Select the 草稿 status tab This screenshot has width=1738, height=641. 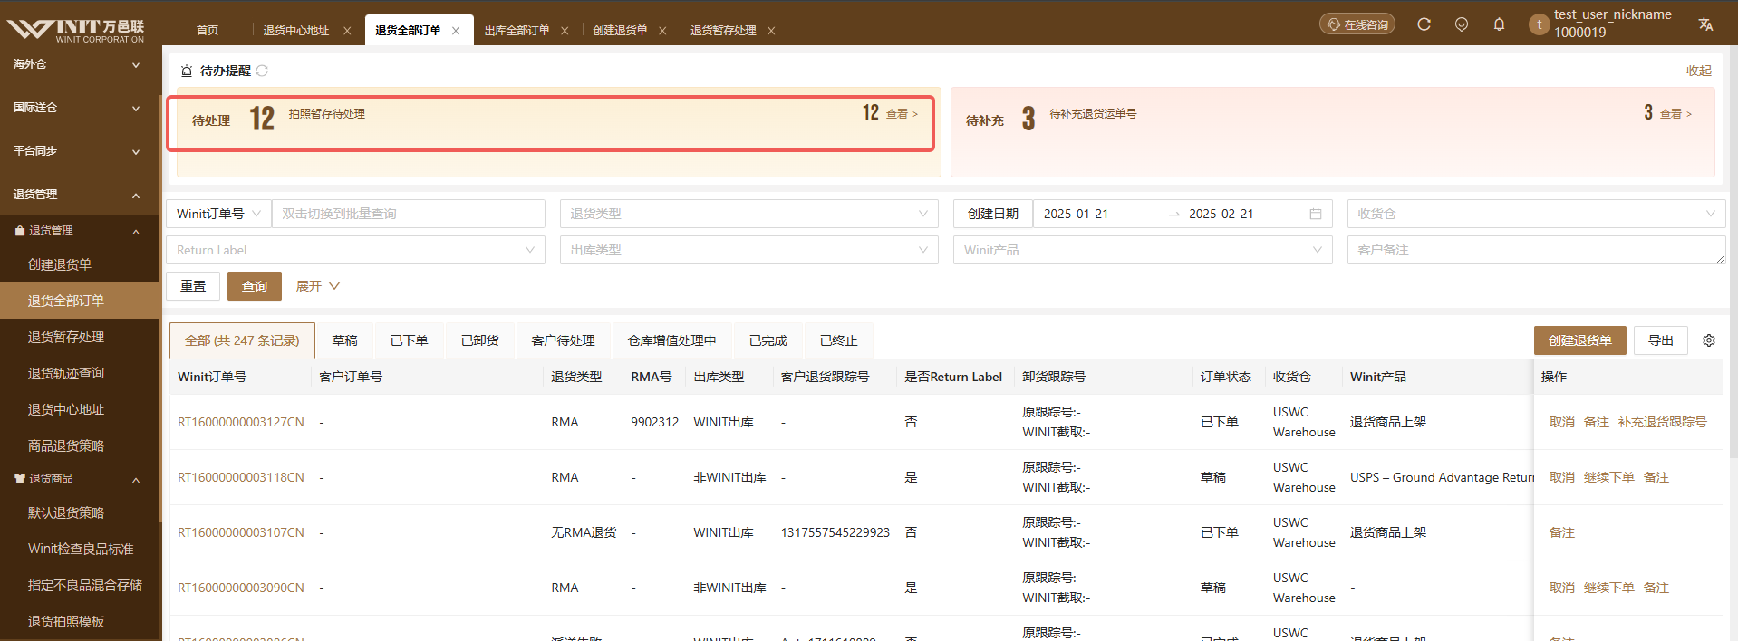345,340
